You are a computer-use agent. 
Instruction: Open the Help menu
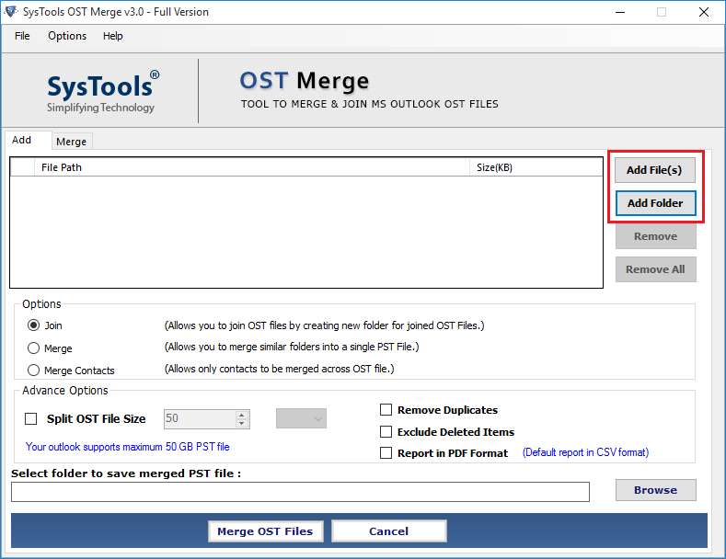coord(112,36)
